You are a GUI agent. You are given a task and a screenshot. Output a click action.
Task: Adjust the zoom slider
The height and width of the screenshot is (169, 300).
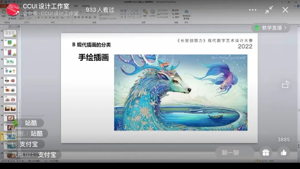point(286,161)
